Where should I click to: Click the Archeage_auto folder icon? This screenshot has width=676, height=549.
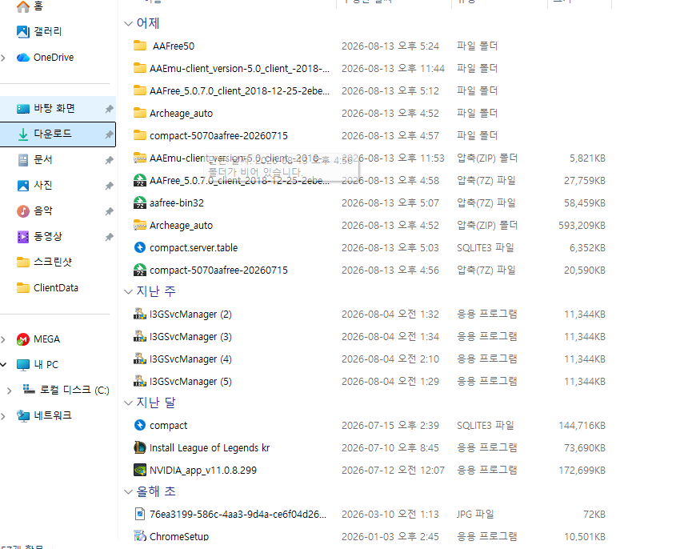click(140, 113)
